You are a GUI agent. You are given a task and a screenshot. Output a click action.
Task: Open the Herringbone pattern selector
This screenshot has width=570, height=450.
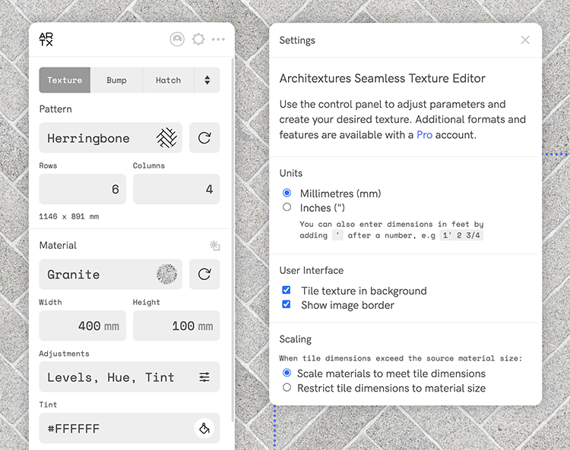click(111, 138)
